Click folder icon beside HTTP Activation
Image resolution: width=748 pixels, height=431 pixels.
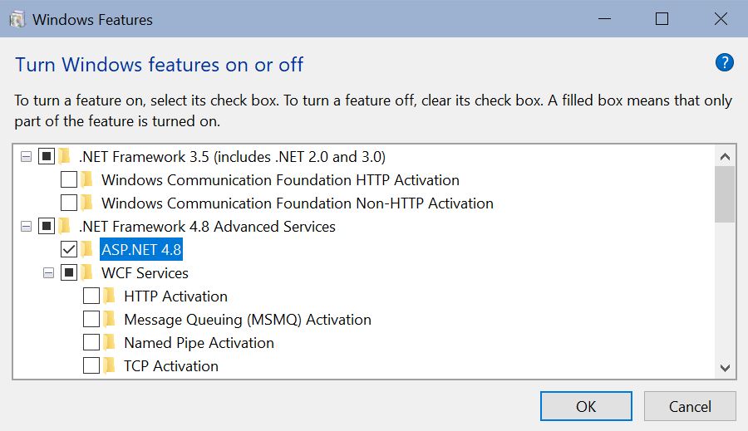pyautogui.click(x=110, y=296)
